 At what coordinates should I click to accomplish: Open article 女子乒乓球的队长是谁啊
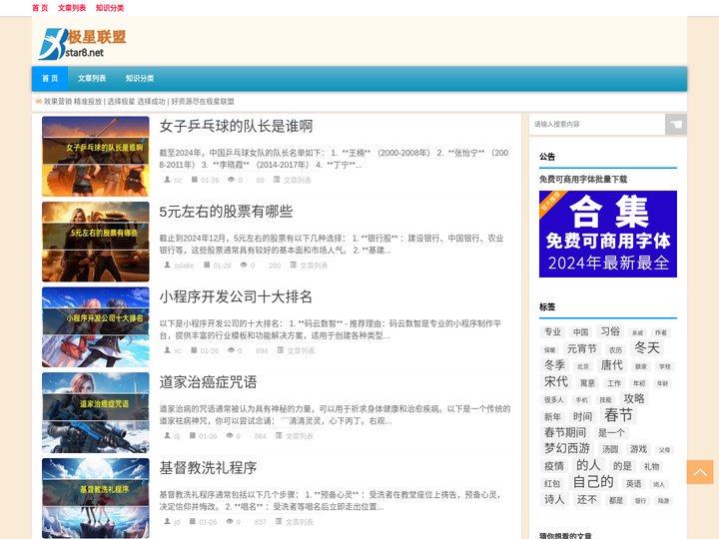pos(236,126)
